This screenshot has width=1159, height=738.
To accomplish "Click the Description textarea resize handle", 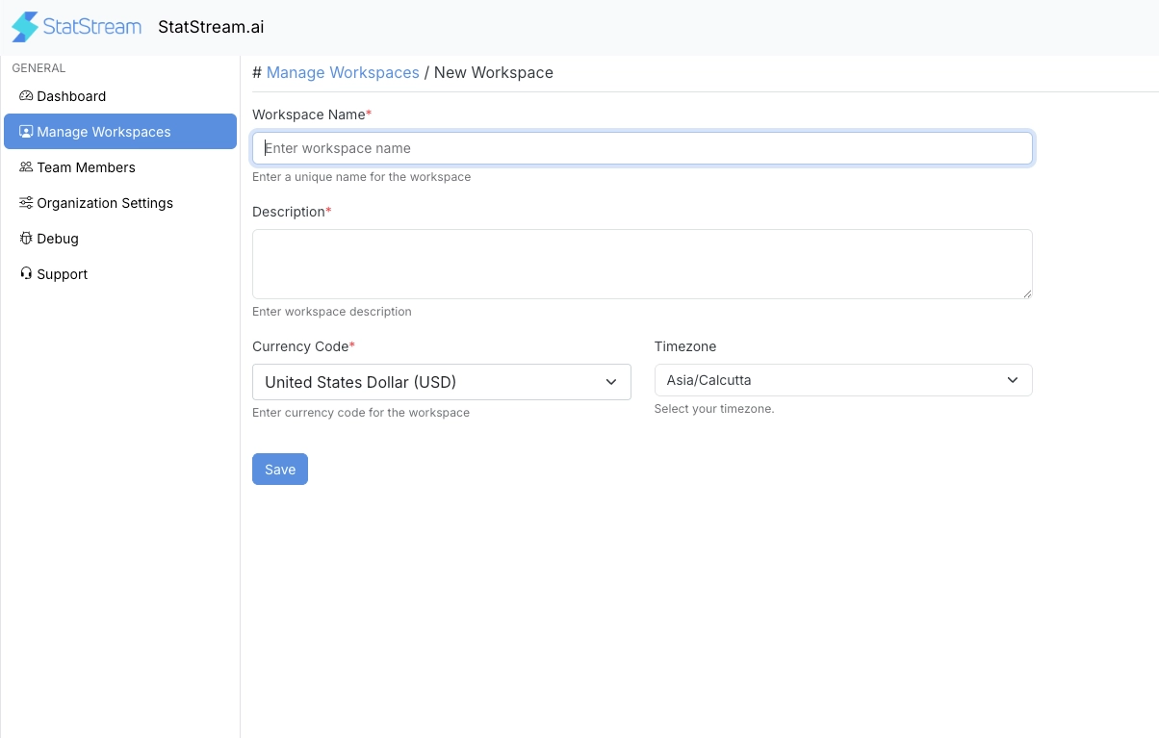I will tap(1027, 293).
